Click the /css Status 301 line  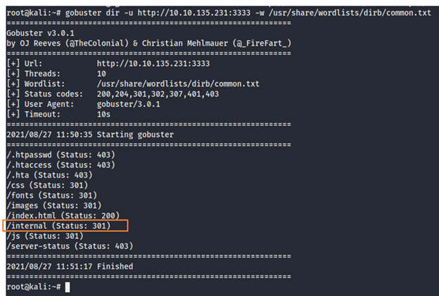click(47, 185)
